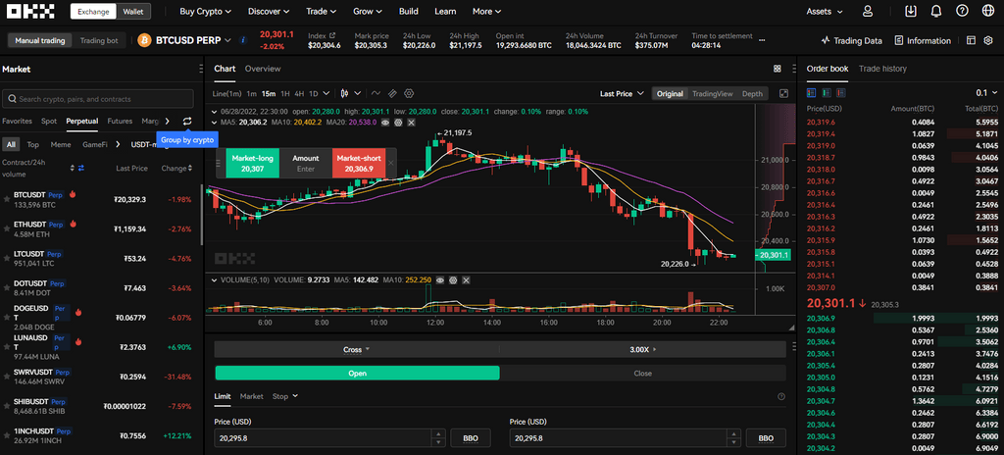Hide the MA indicator using eye icon
Viewport: 1004px width, 455px height.
(x=384, y=122)
